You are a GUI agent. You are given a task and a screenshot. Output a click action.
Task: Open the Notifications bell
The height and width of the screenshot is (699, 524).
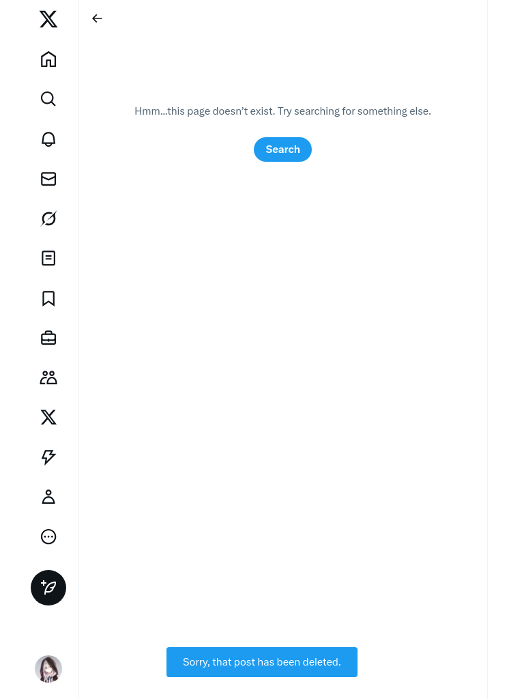tap(48, 139)
